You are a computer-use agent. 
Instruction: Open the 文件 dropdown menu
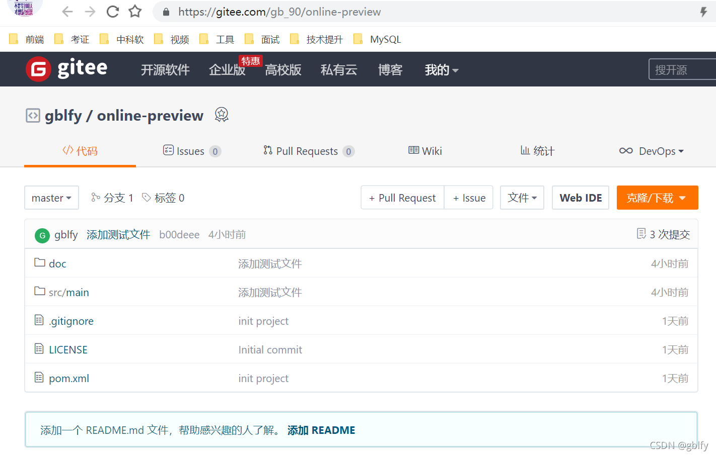click(x=522, y=198)
